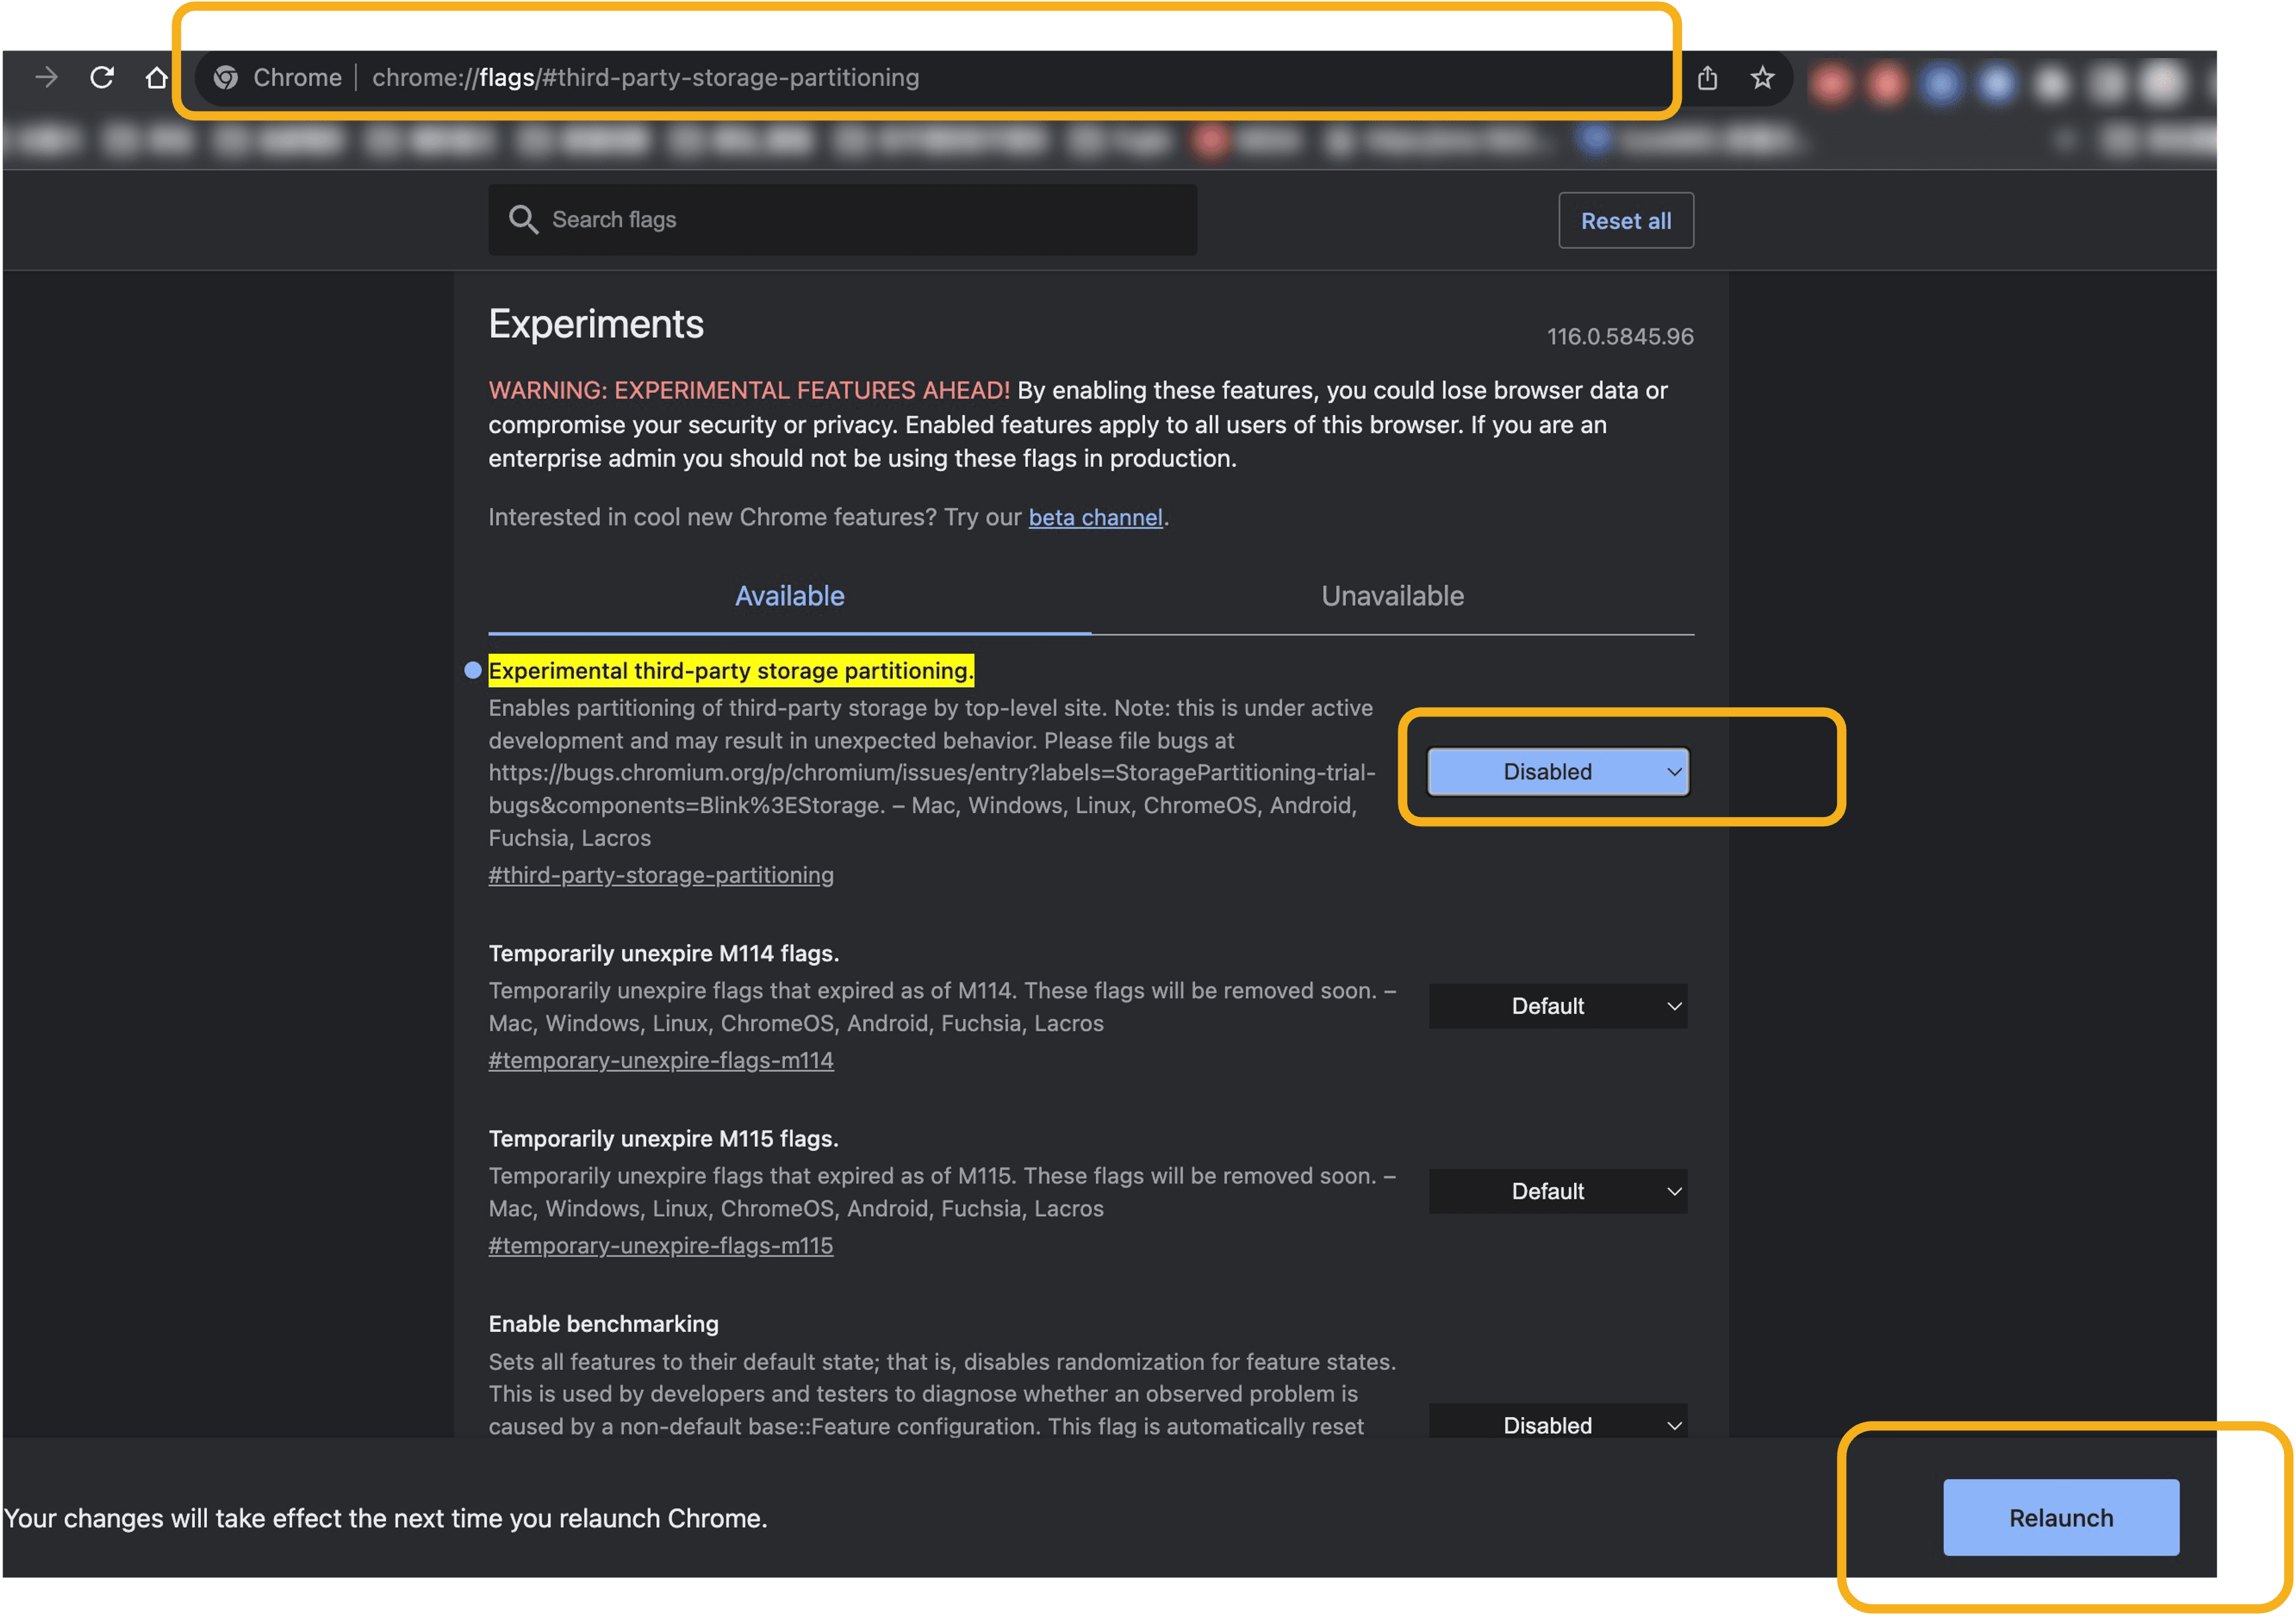Click the blue modified-flag dot indicator

point(473,670)
